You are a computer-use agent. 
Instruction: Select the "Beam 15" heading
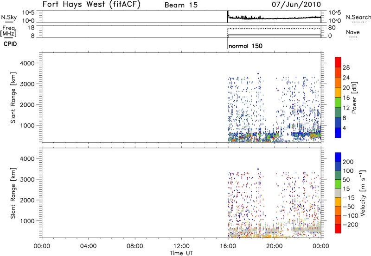[x=181, y=5]
